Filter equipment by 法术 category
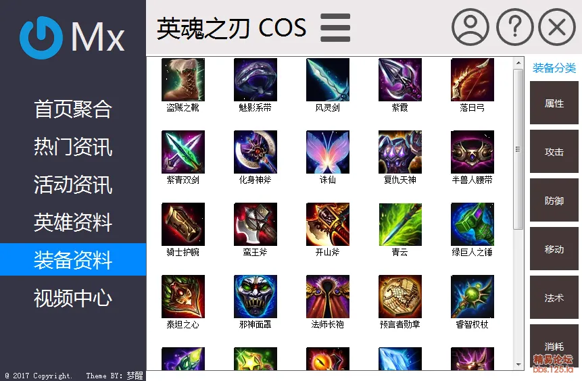The width and height of the screenshot is (582, 381). [x=554, y=297]
